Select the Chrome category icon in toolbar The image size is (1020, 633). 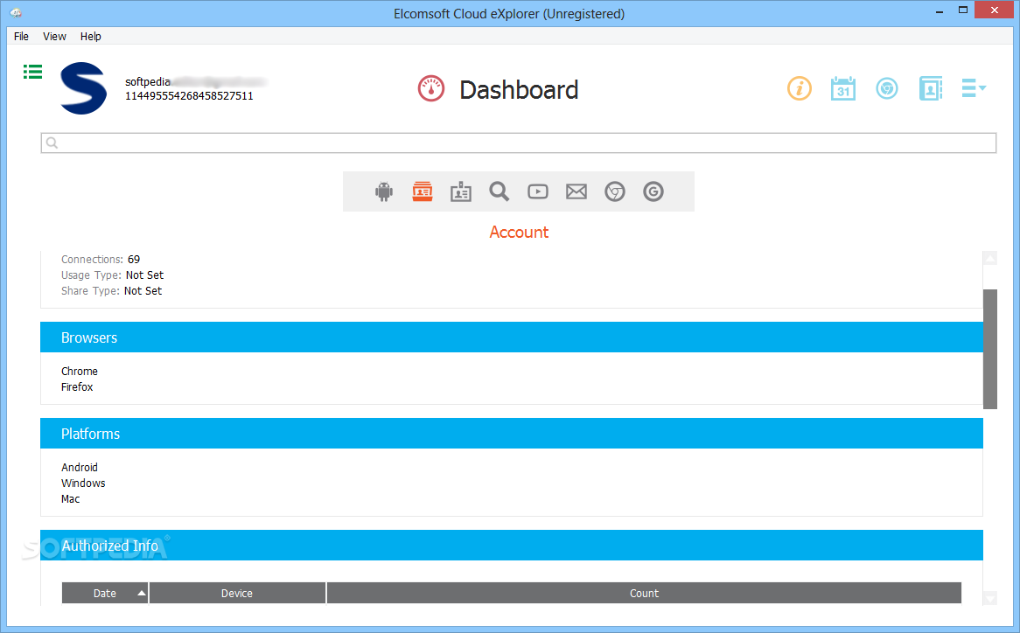(x=615, y=191)
